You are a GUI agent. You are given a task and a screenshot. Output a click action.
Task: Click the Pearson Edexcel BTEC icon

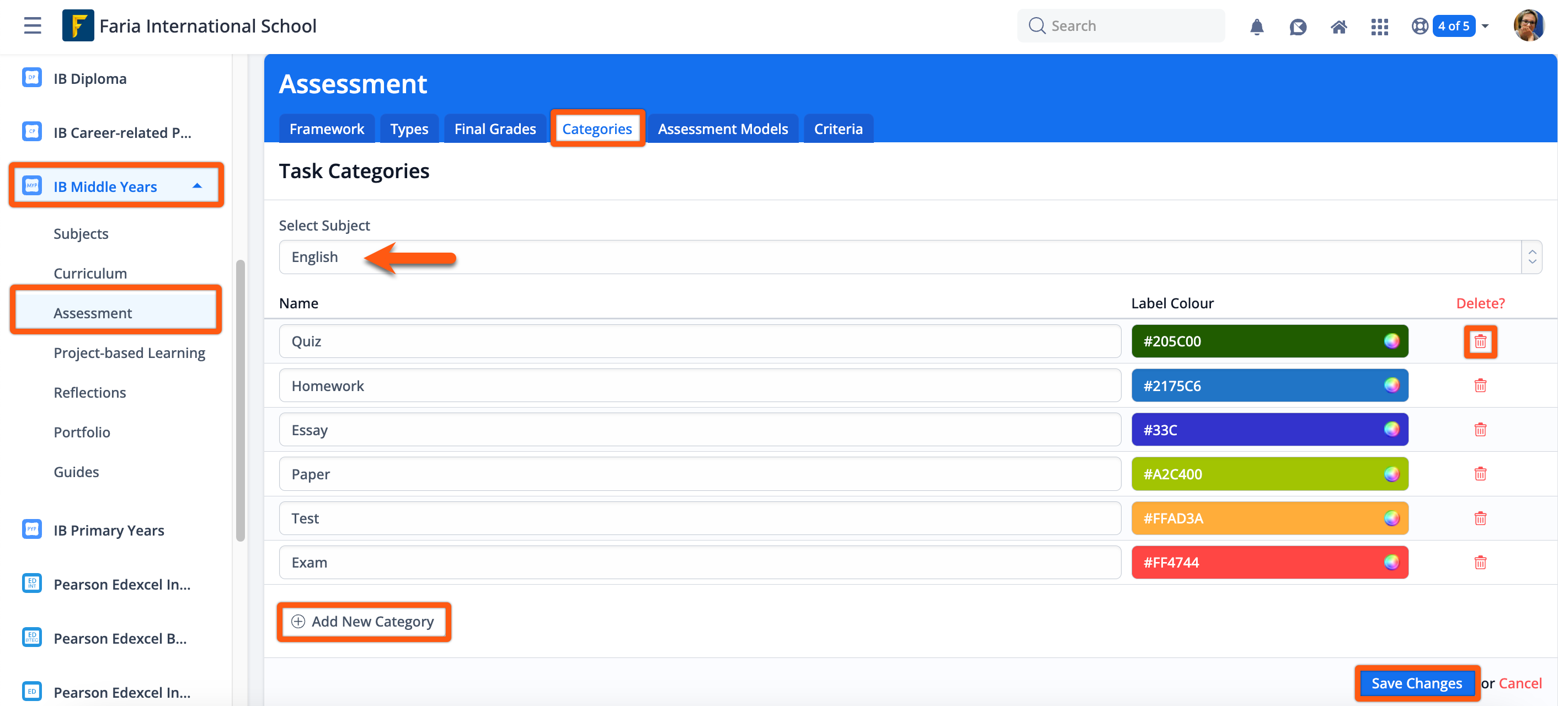click(x=31, y=638)
